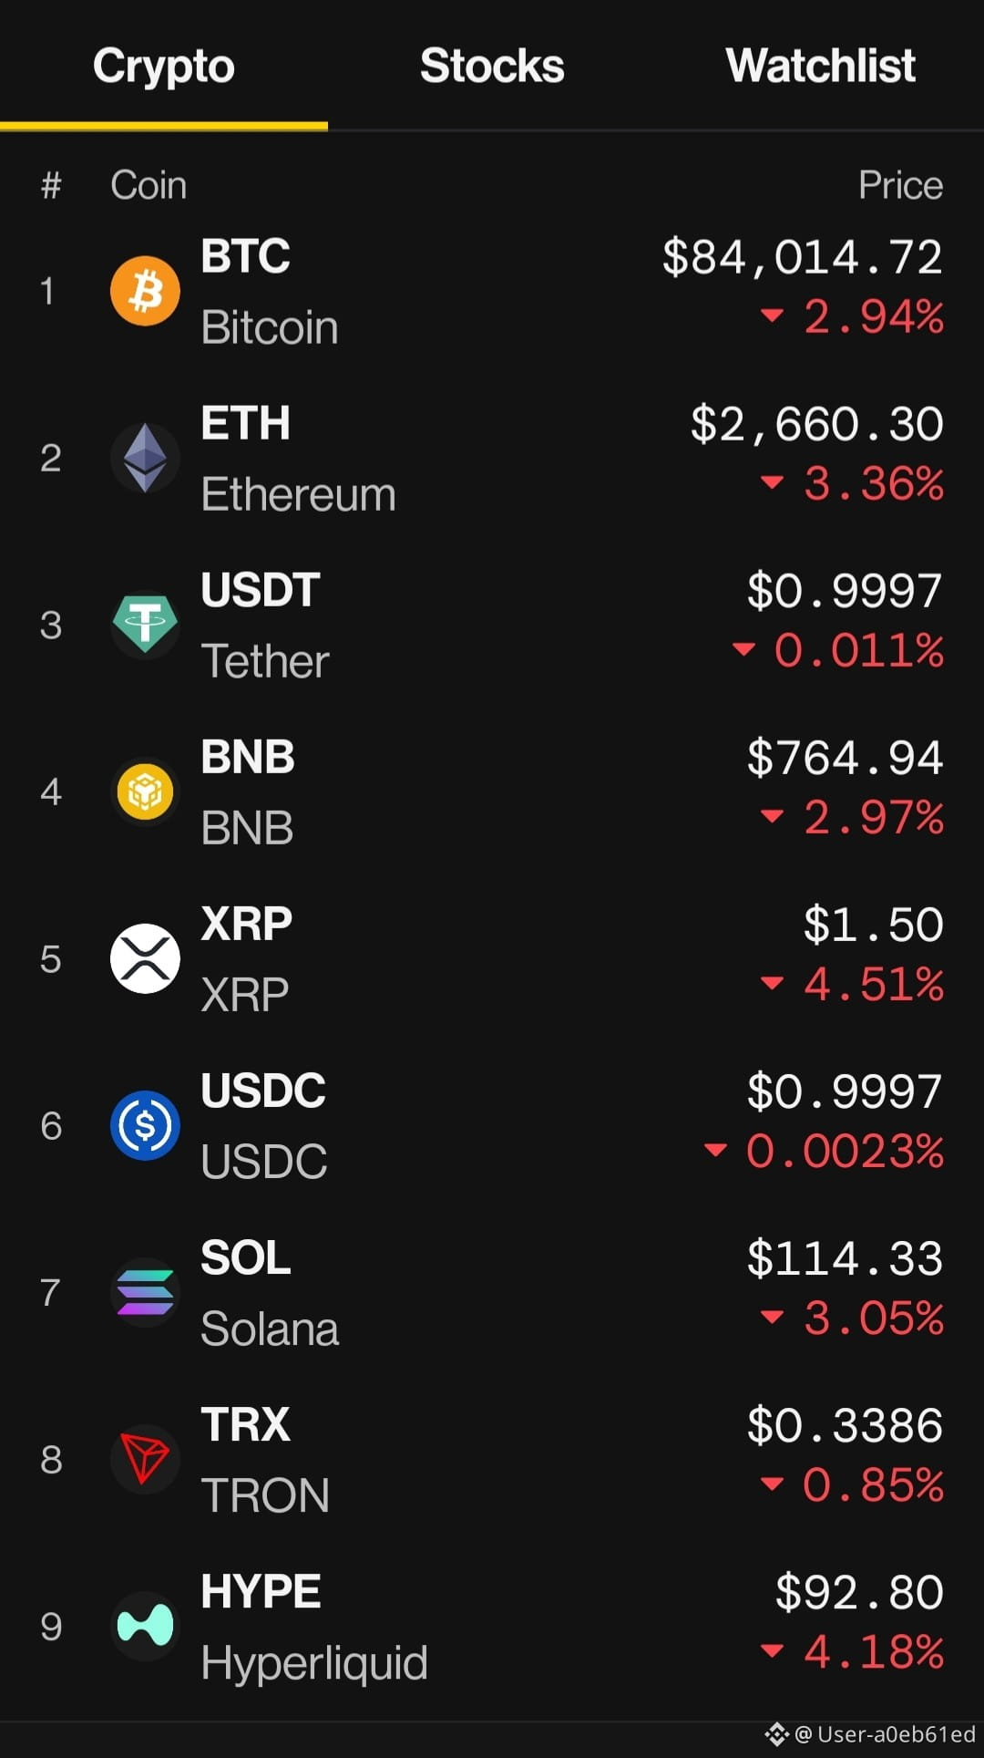This screenshot has width=984, height=1758.
Task: Select the Hyperliquid coin name
Action: point(314,1662)
